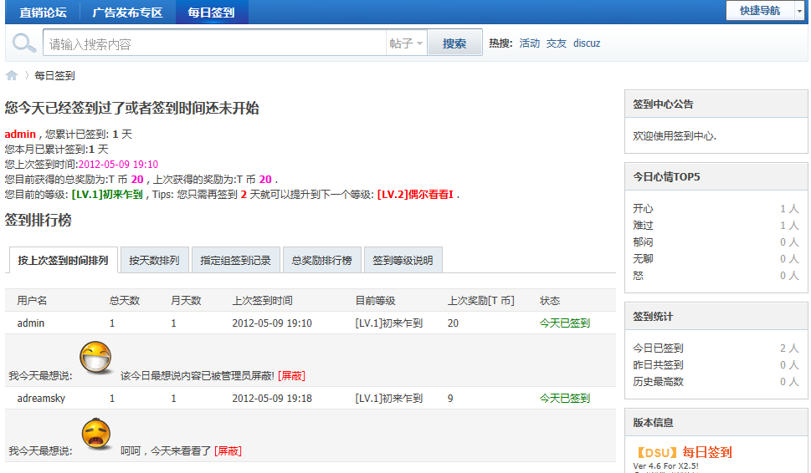Image resolution: width=811 pixels, height=473 pixels.
Task: Click 昨日共签到 statistic row
Action: pyautogui.click(x=716, y=365)
